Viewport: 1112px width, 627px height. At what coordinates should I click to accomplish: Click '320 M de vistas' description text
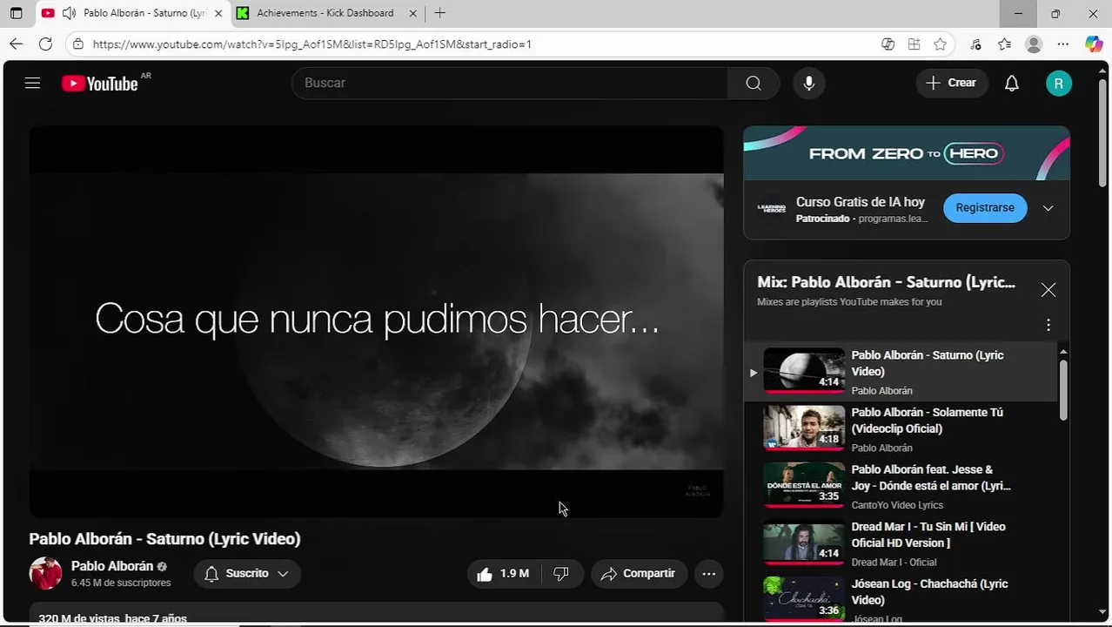tap(112, 618)
